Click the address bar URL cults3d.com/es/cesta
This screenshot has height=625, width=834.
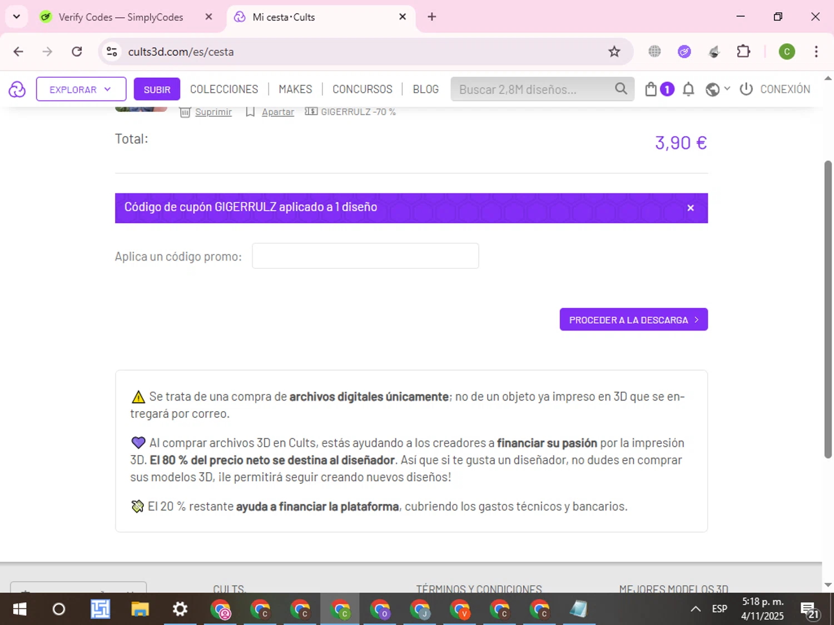[x=181, y=52]
